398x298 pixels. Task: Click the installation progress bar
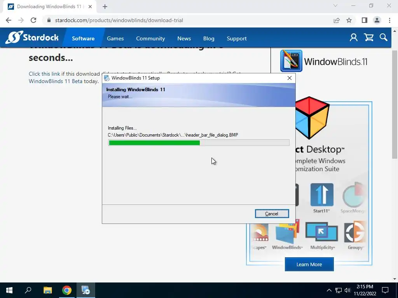coord(199,143)
